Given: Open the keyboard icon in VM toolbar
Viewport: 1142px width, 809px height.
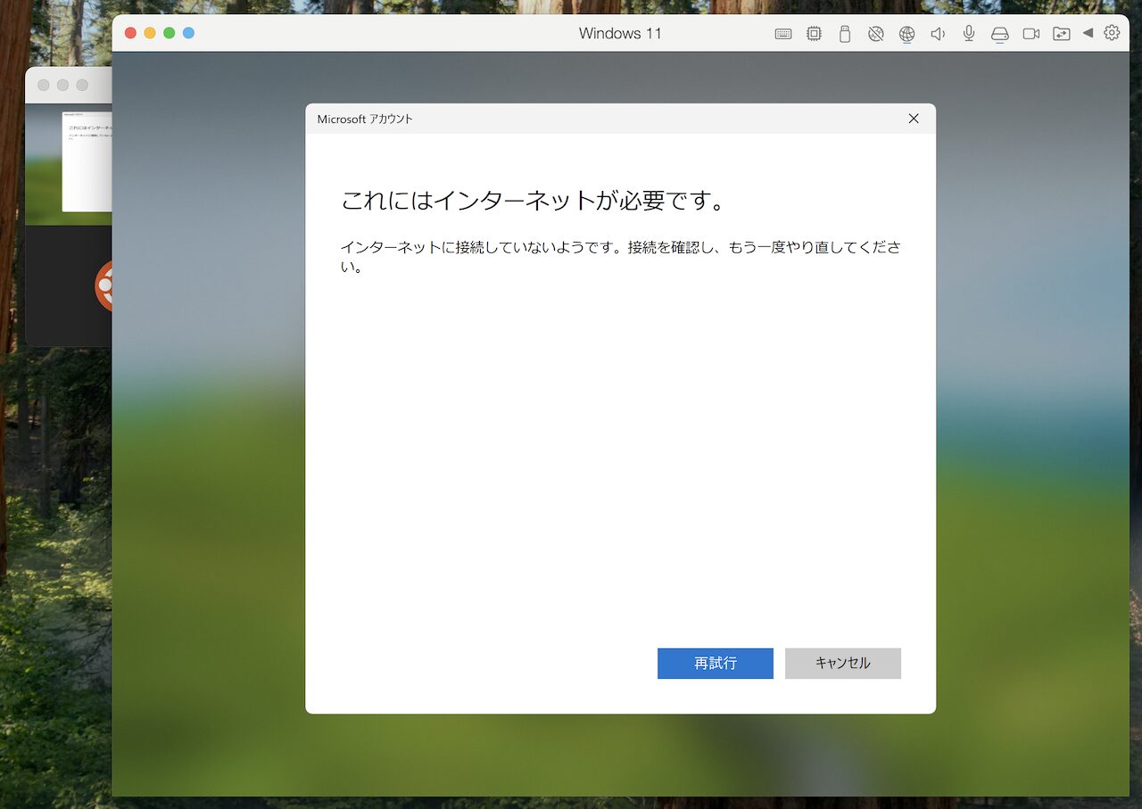Looking at the screenshot, I should tap(783, 34).
